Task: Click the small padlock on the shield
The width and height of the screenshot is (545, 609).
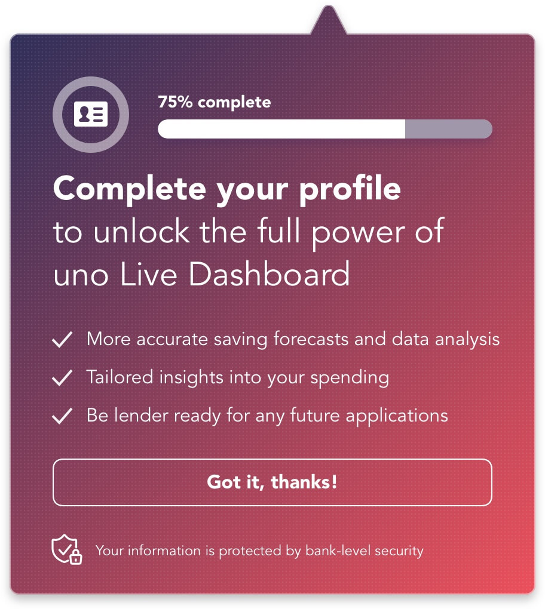Action: [76, 557]
